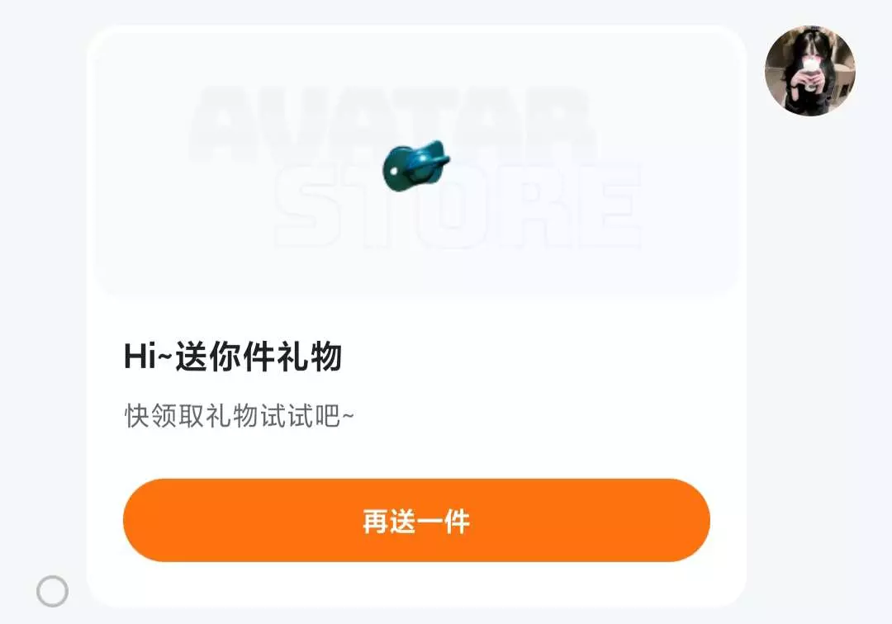Tap 试试吧~ at end of subtitle

coord(307,415)
